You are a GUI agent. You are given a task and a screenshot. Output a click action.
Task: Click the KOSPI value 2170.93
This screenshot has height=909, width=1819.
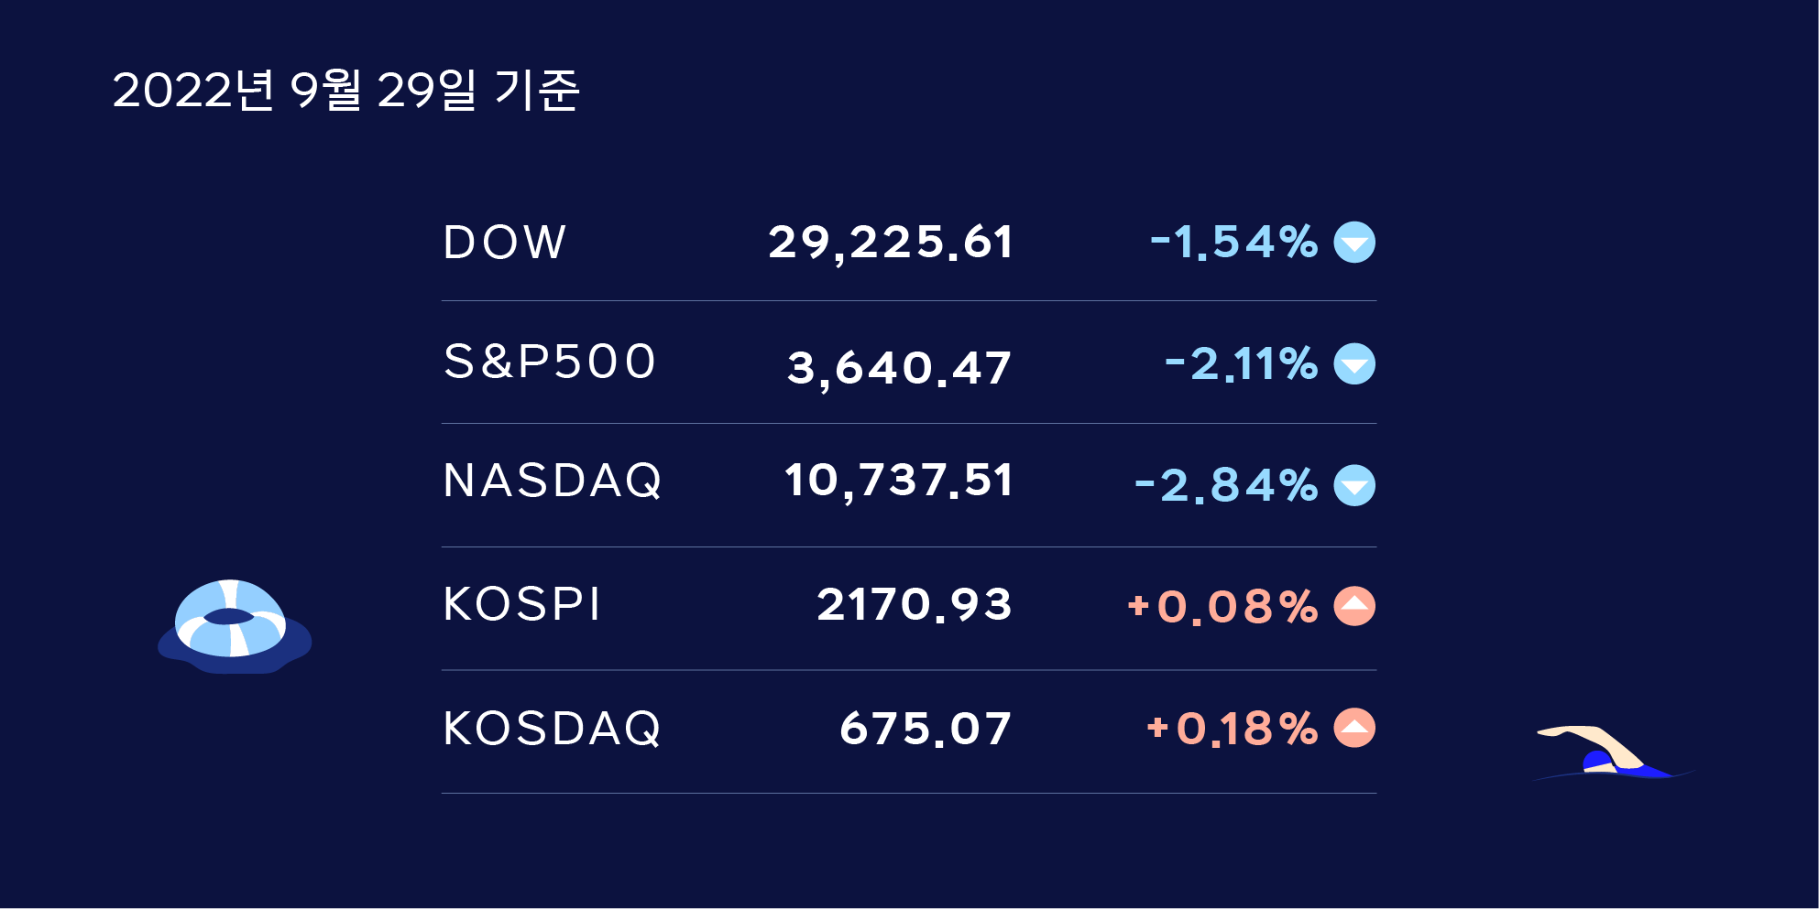click(915, 605)
